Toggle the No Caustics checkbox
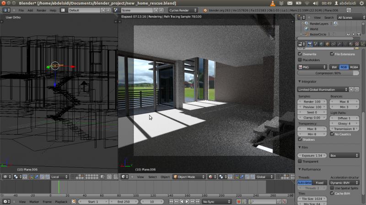Screen dimensions: 366x205 (x=332, y=134)
